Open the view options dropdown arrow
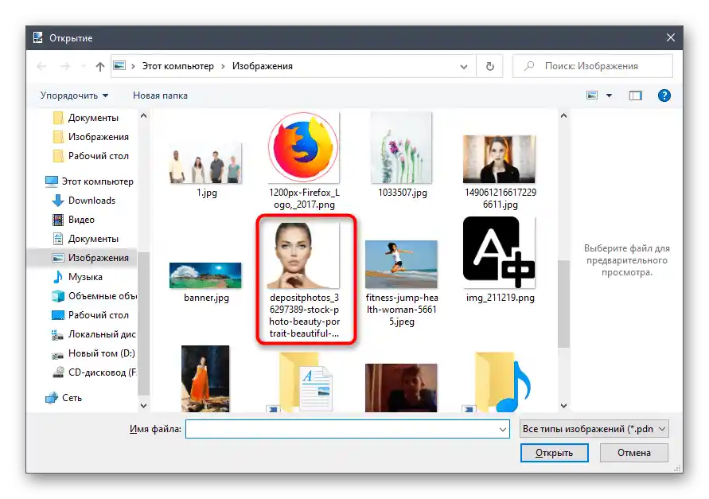This screenshot has width=709, height=499. tap(609, 96)
